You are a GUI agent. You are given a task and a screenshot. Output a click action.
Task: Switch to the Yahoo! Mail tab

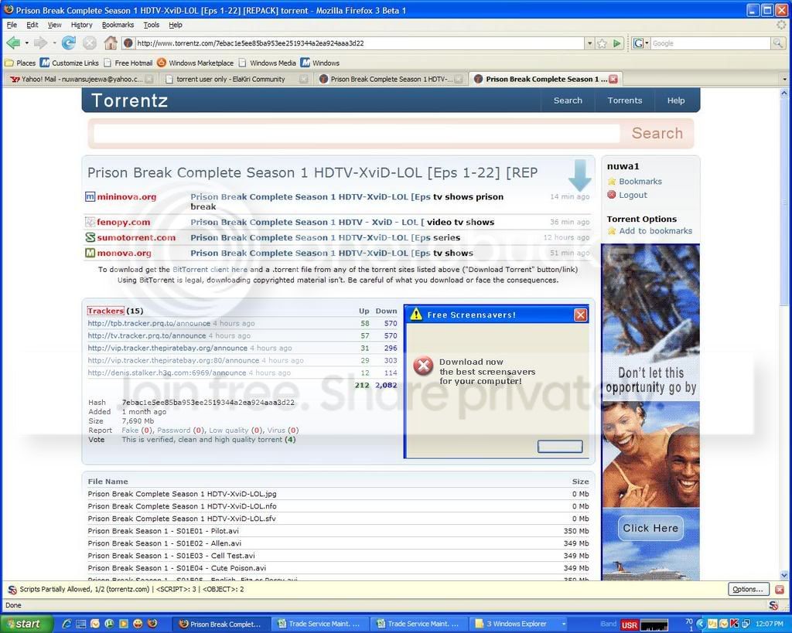80,80
